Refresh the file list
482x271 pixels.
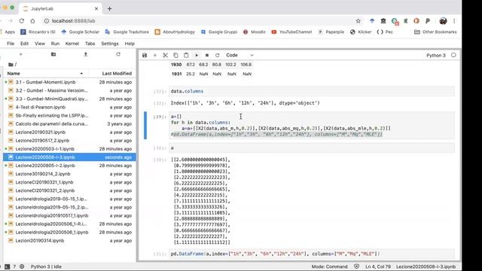tap(118, 54)
